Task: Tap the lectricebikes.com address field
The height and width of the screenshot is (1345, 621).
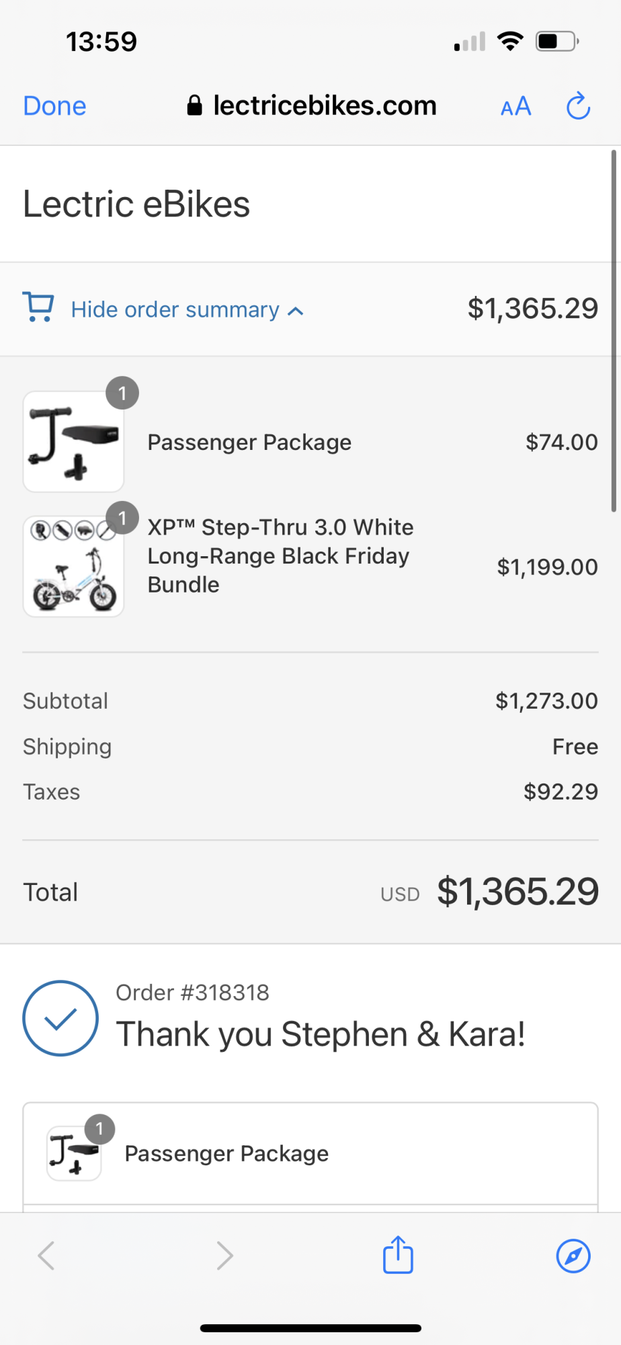Action: click(325, 106)
